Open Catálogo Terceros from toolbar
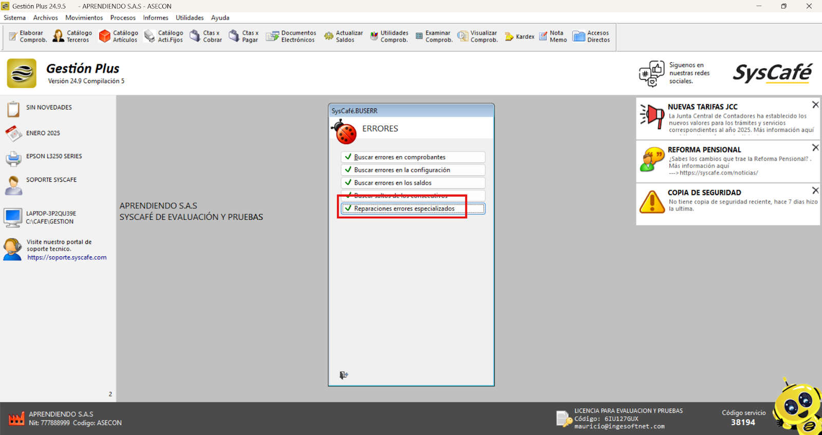The height and width of the screenshot is (435, 822). pyautogui.click(x=72, y=36)
